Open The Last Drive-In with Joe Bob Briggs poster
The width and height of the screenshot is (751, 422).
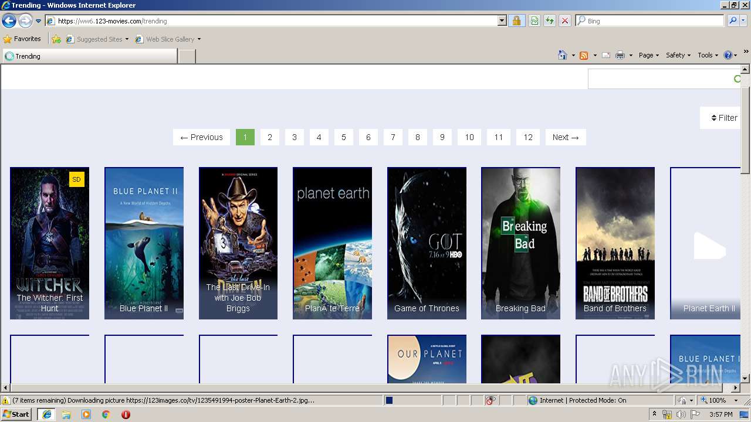238,243
